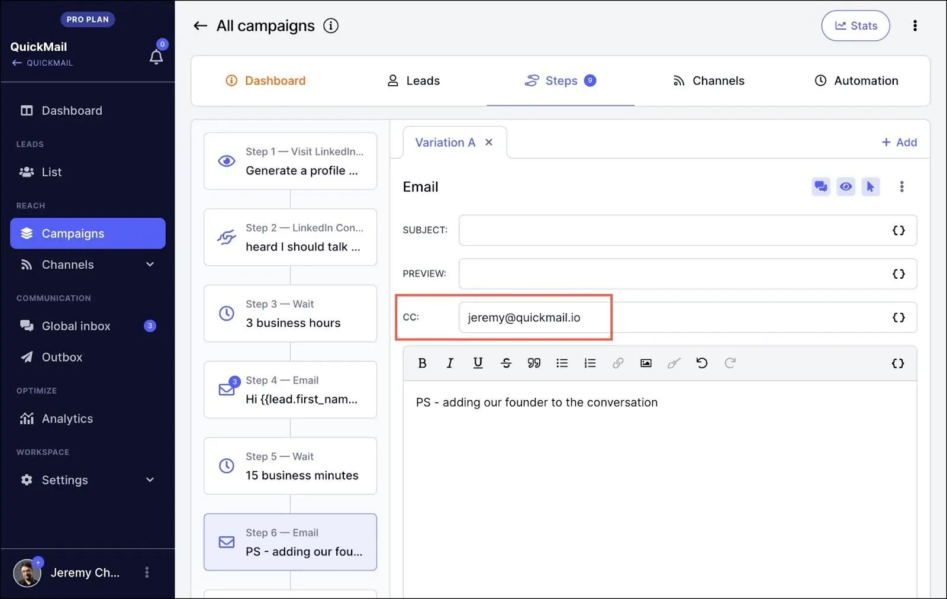
Task: Switch to the Leads tab
Action: tap(413, 80)
